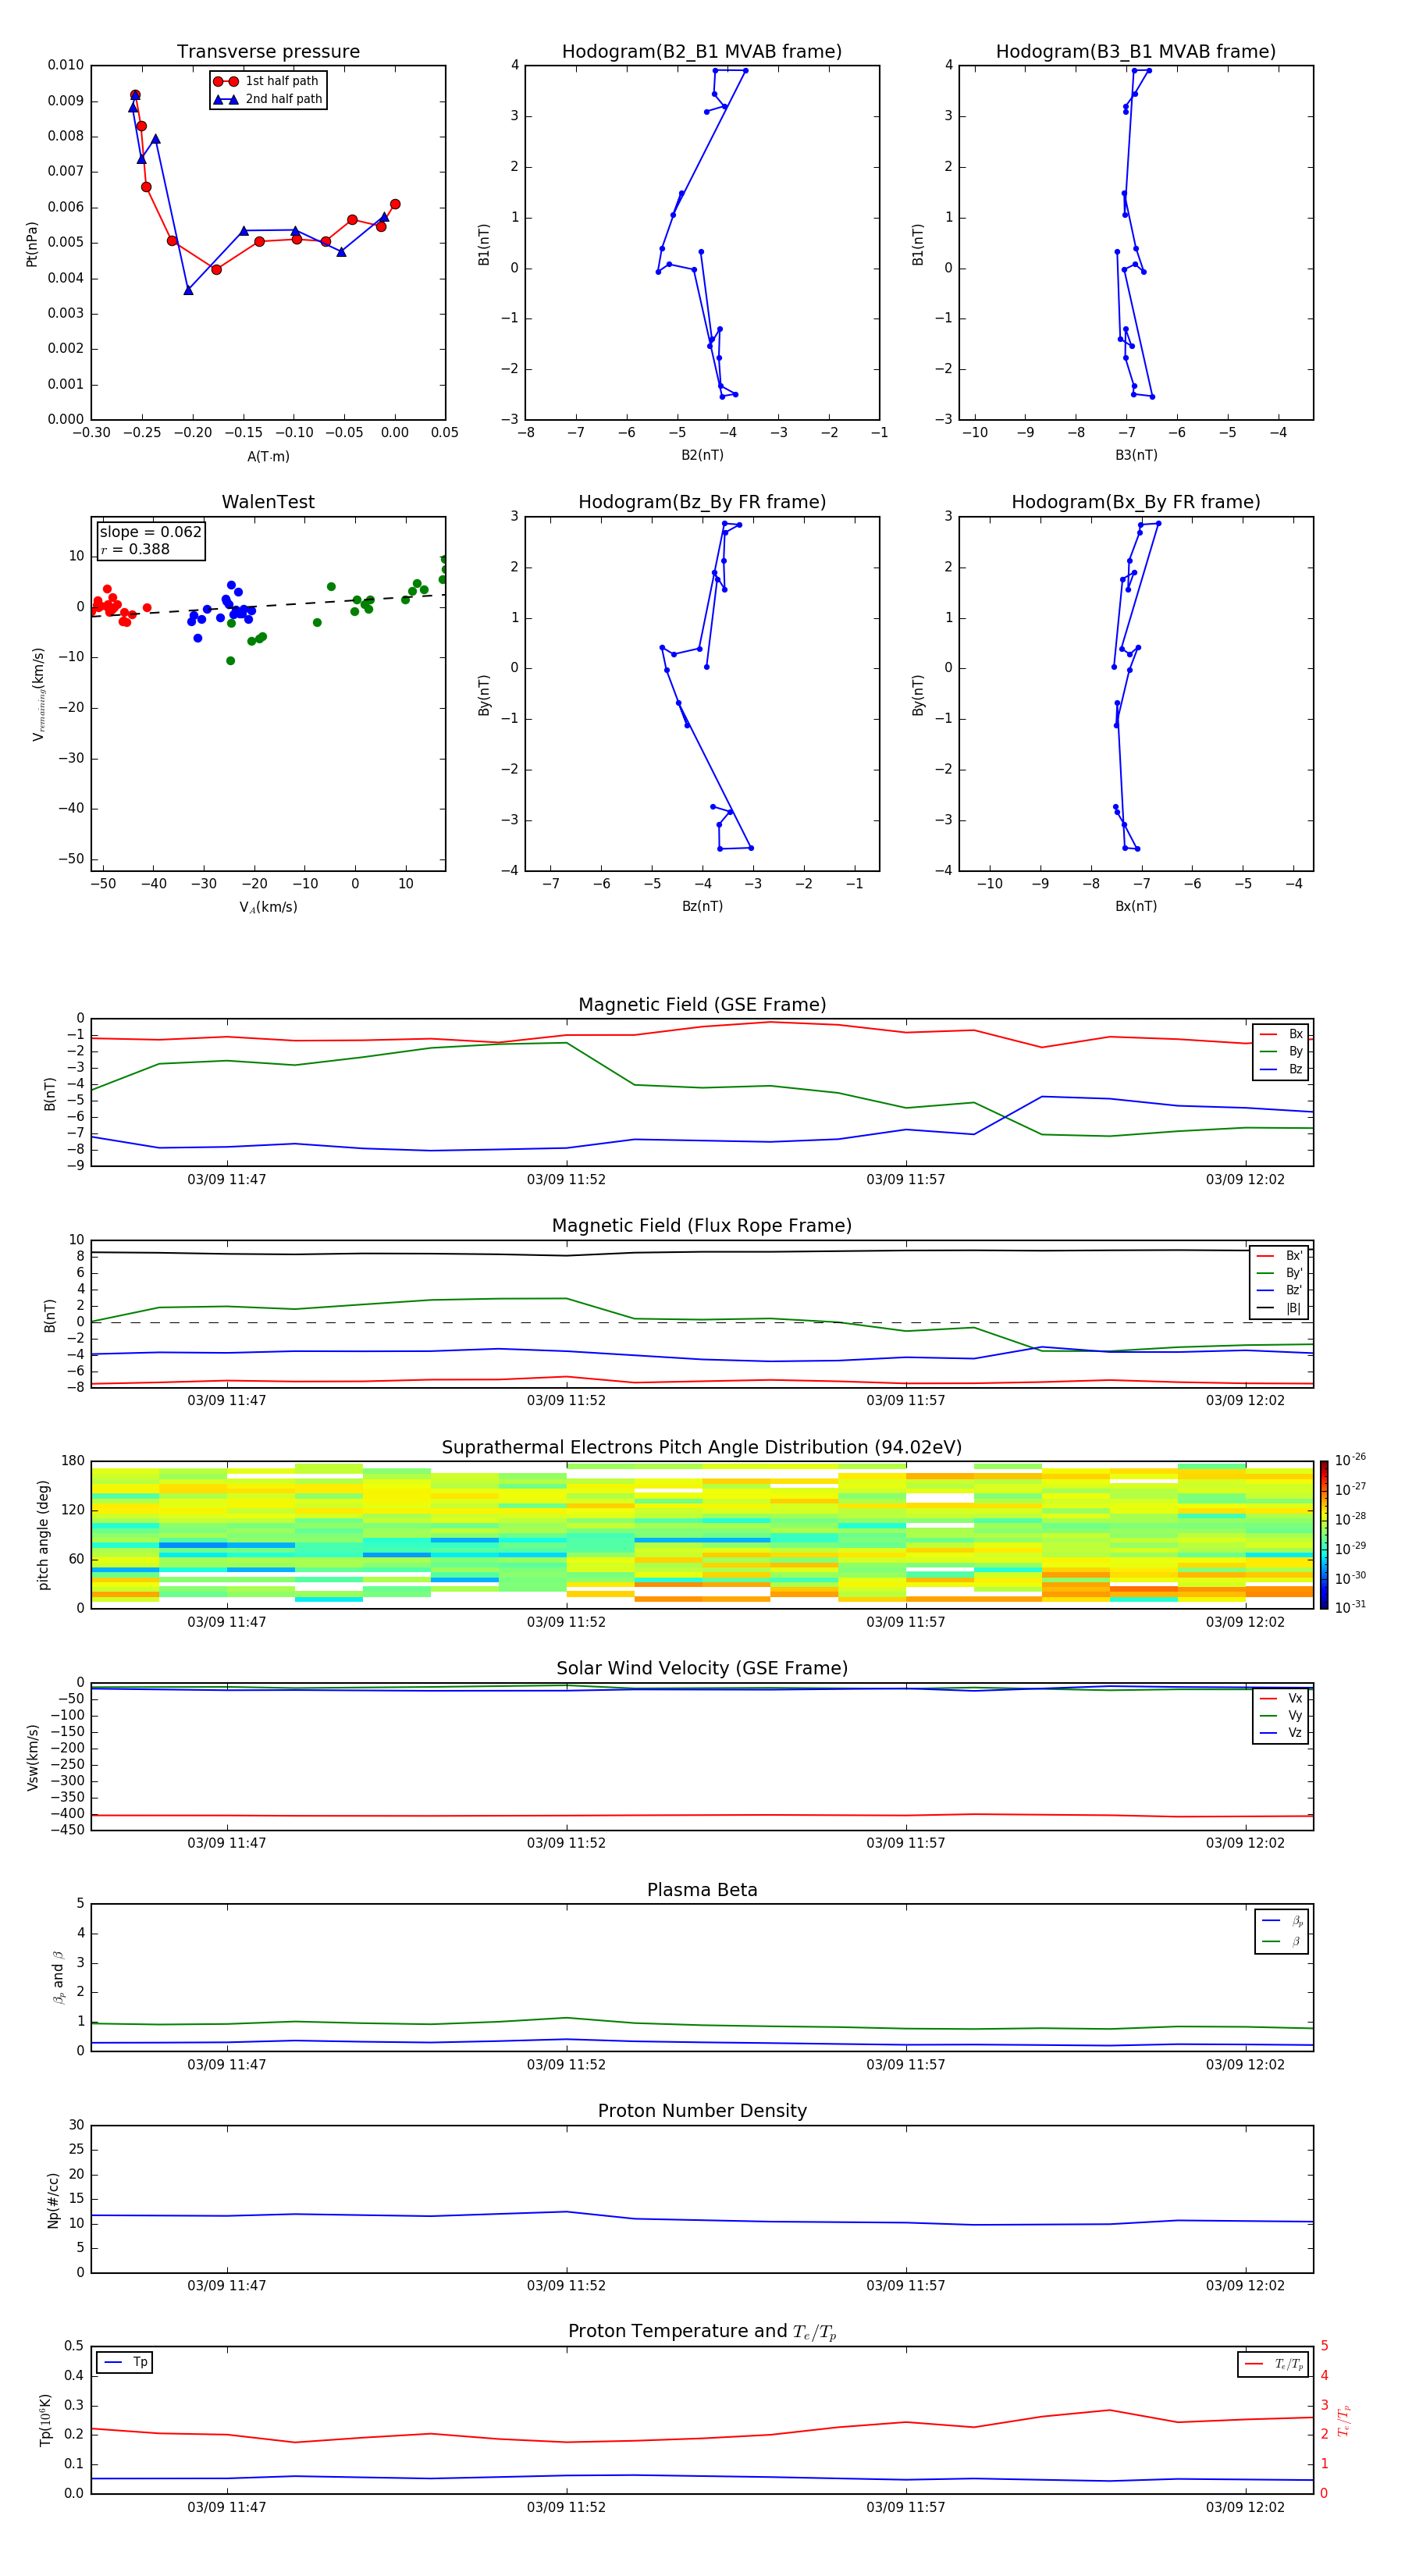Click the Pt(nPa) y-axis label

32,243
